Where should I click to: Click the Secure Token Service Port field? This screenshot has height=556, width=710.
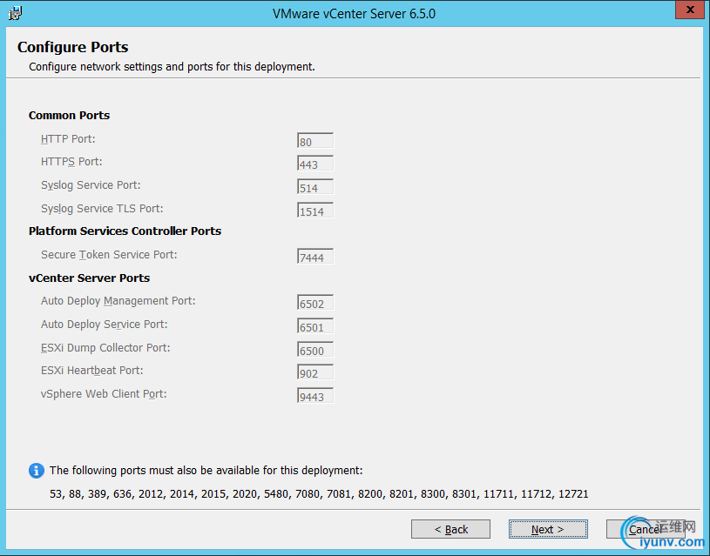click(314, 257)
